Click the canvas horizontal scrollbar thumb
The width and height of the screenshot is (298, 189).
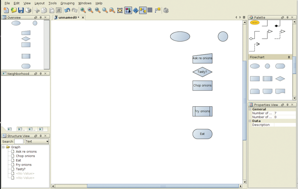[x=163, y=186]
